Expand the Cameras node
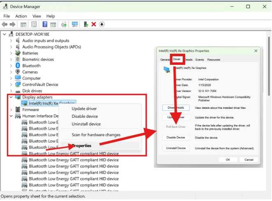Screen dimensions: 272x201 pos(11,72)
